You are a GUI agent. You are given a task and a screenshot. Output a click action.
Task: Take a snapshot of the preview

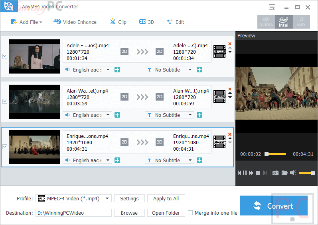275,173
